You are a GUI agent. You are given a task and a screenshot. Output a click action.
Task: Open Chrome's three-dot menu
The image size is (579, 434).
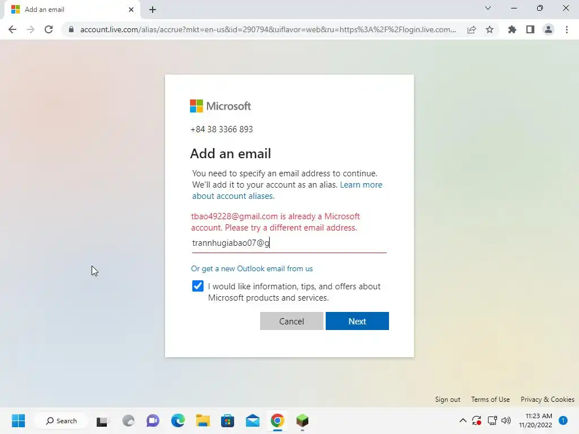567,29
